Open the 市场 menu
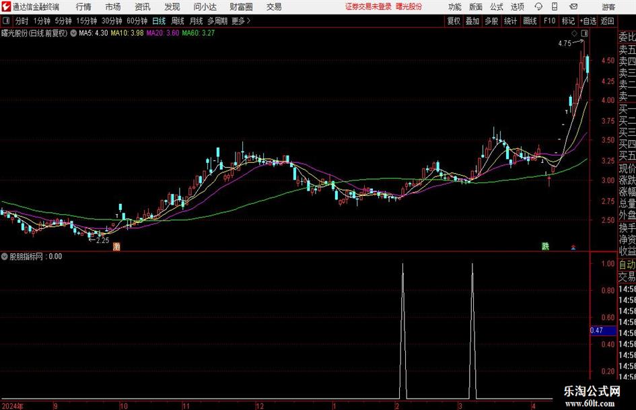The width and height of the screenshot is (636, 410). point(113,7)
